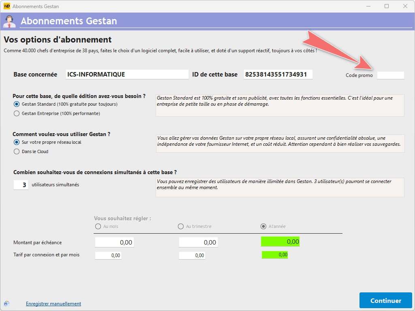
Task: Click the support agent headset icon
Action: pos(9,21)
